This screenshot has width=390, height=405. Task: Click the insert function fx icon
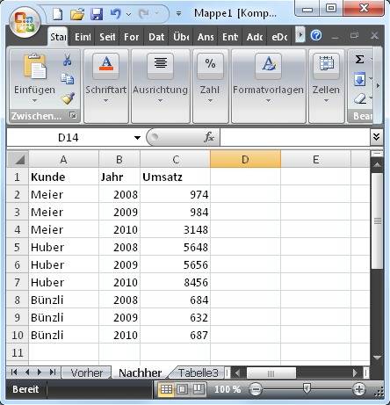point(209,137)
